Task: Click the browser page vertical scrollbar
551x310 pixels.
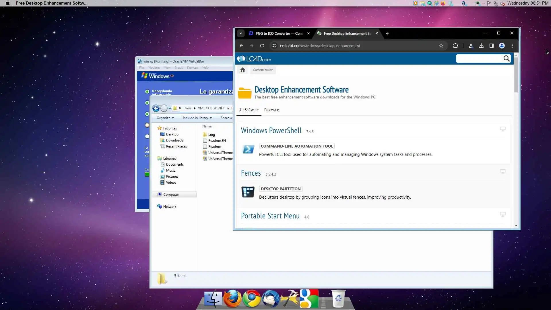Action: coord(516,75)
